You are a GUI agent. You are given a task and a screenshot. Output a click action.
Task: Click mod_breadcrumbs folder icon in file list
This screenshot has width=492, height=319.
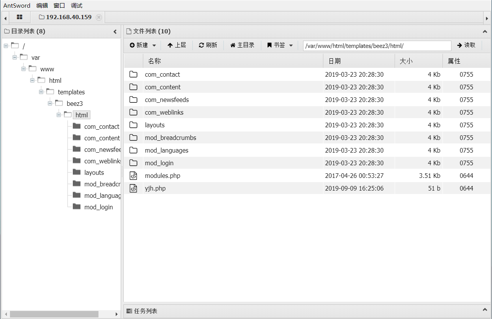point(133,138)
